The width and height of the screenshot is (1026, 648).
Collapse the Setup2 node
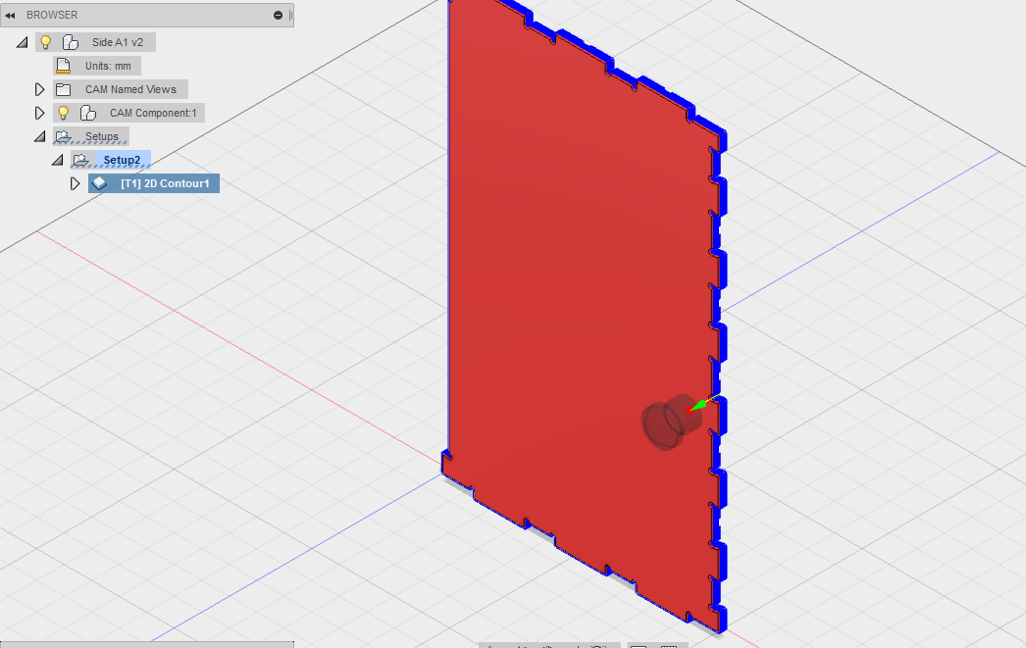pos(58,160)
